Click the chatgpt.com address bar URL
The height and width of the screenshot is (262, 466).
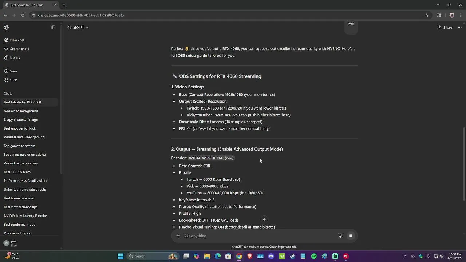pyautogui.click(x=81, y=15)
